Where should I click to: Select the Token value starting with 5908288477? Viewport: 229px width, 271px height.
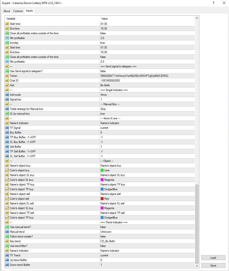134,76
